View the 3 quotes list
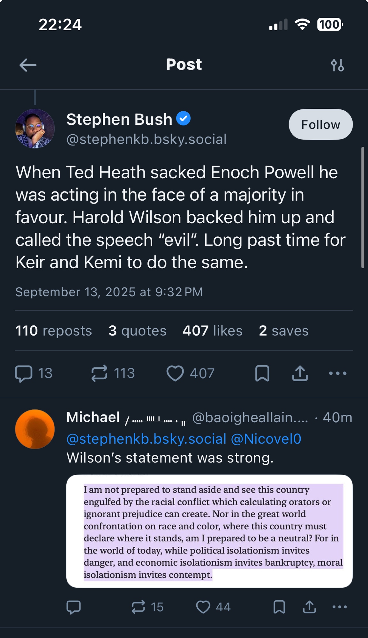This screenshot has height=638, width=368. (x=137, y=331)
